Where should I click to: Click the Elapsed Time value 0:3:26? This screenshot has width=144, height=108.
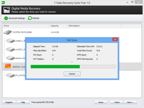point(55,46)
